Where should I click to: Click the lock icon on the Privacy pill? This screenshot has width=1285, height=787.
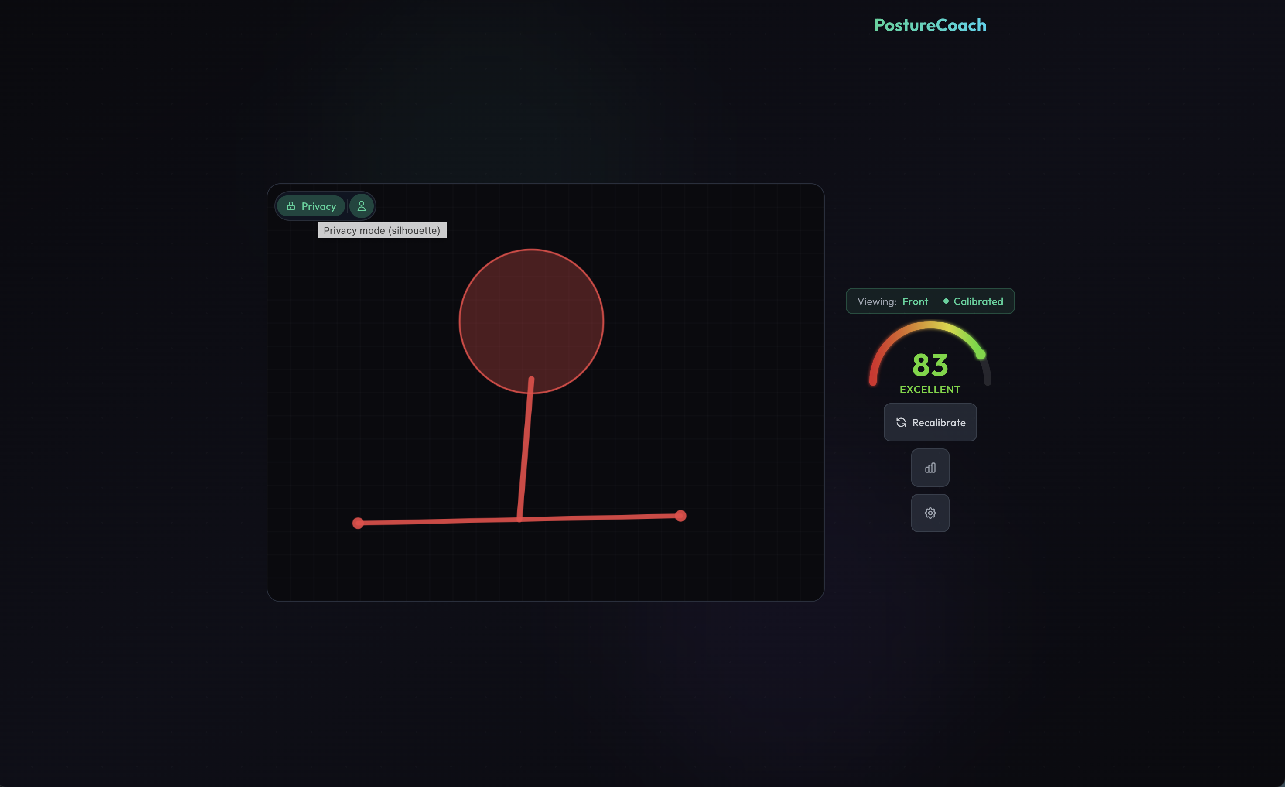coord(291,206)
